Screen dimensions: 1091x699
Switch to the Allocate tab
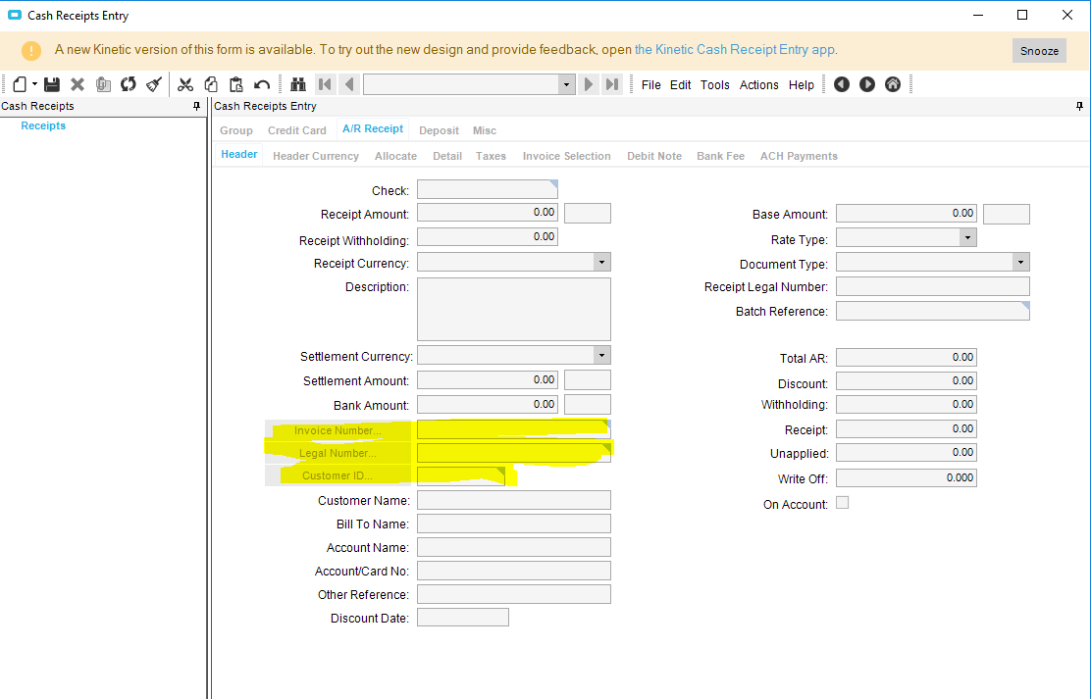click(x=396, y=157)
